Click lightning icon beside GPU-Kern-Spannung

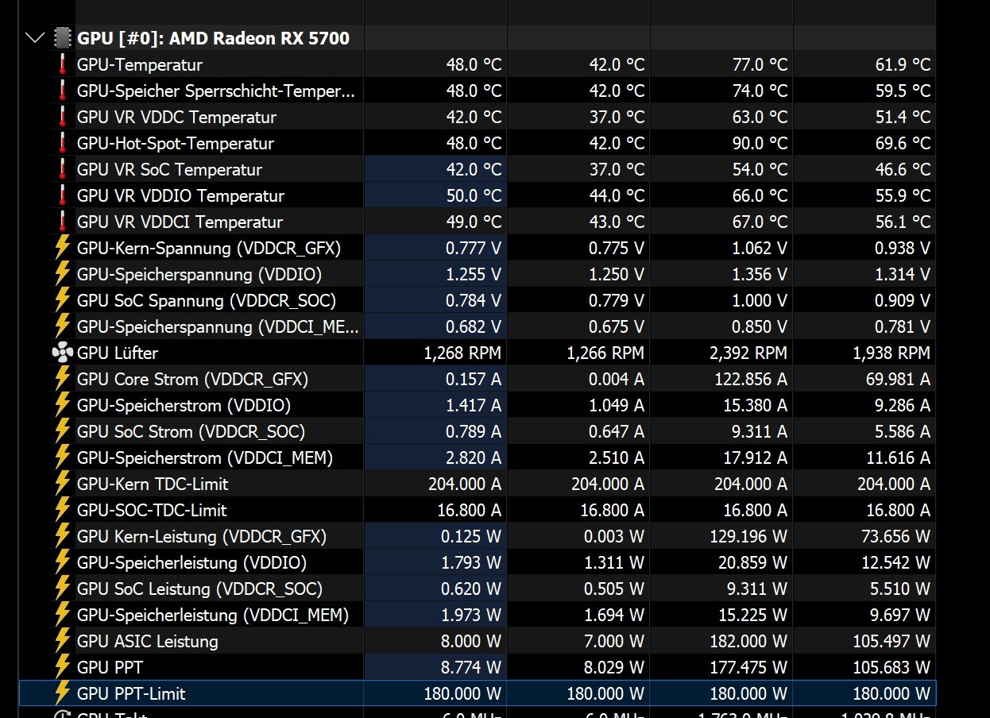point(62,248)
